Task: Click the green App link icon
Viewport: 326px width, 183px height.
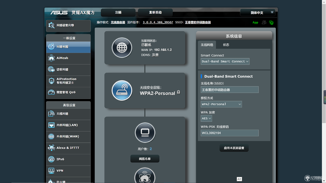Action: pos(256,22)
